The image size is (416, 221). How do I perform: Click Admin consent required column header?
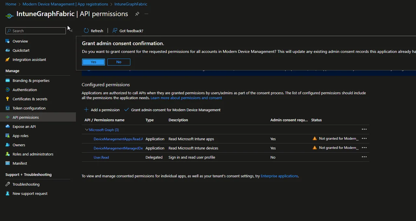[x=289, y=120]
